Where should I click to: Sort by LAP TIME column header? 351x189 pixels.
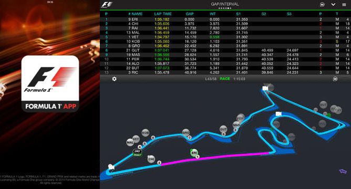click(x=163, y=14)
